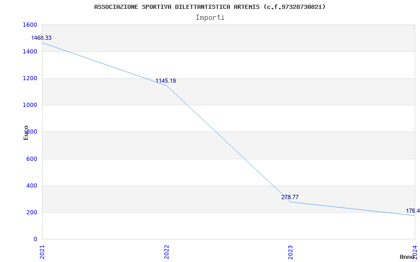Select the 1145.19 data label

166,81
